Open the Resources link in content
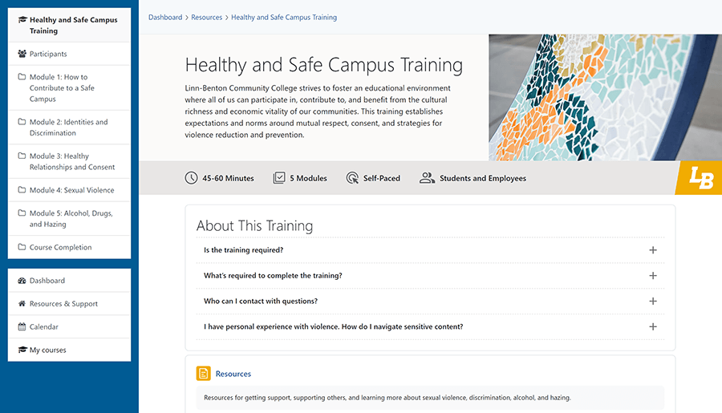The height and width of the screenshot is (413, 722). (233, 374)
